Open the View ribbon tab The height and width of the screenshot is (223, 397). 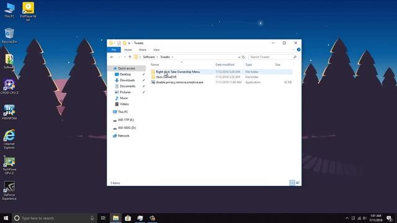click(x=156, y=50)
